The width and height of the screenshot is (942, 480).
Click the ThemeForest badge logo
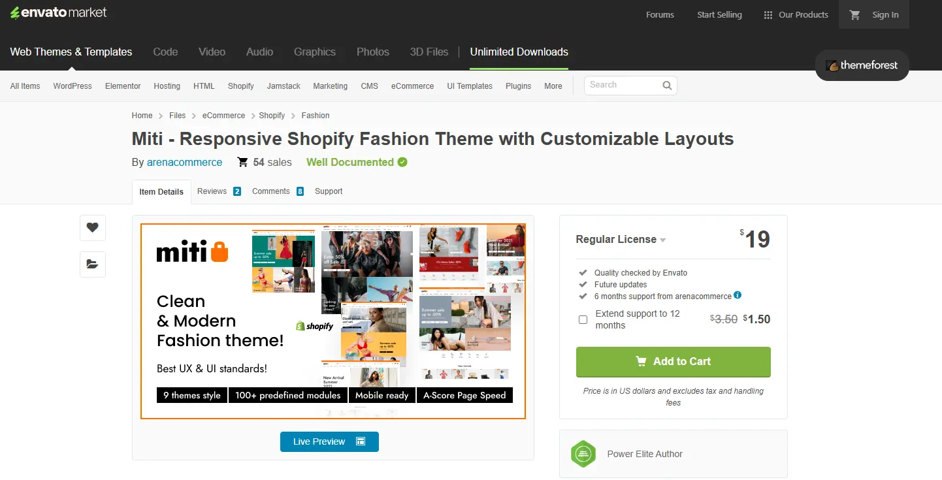[862, 65]
